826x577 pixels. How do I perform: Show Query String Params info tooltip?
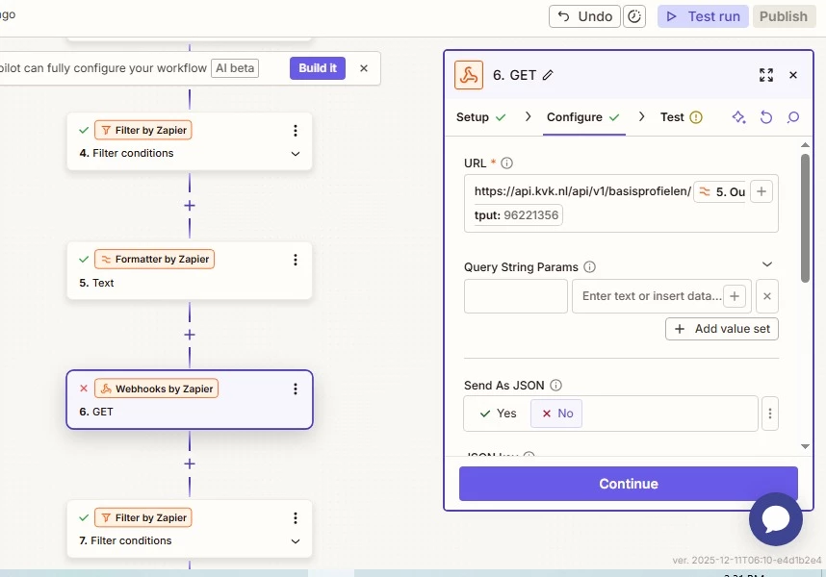(x=589, y=266)
